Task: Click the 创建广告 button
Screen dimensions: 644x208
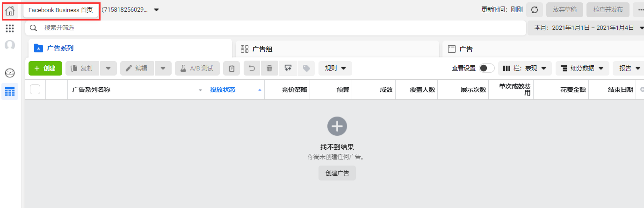Action: (337, 173)
